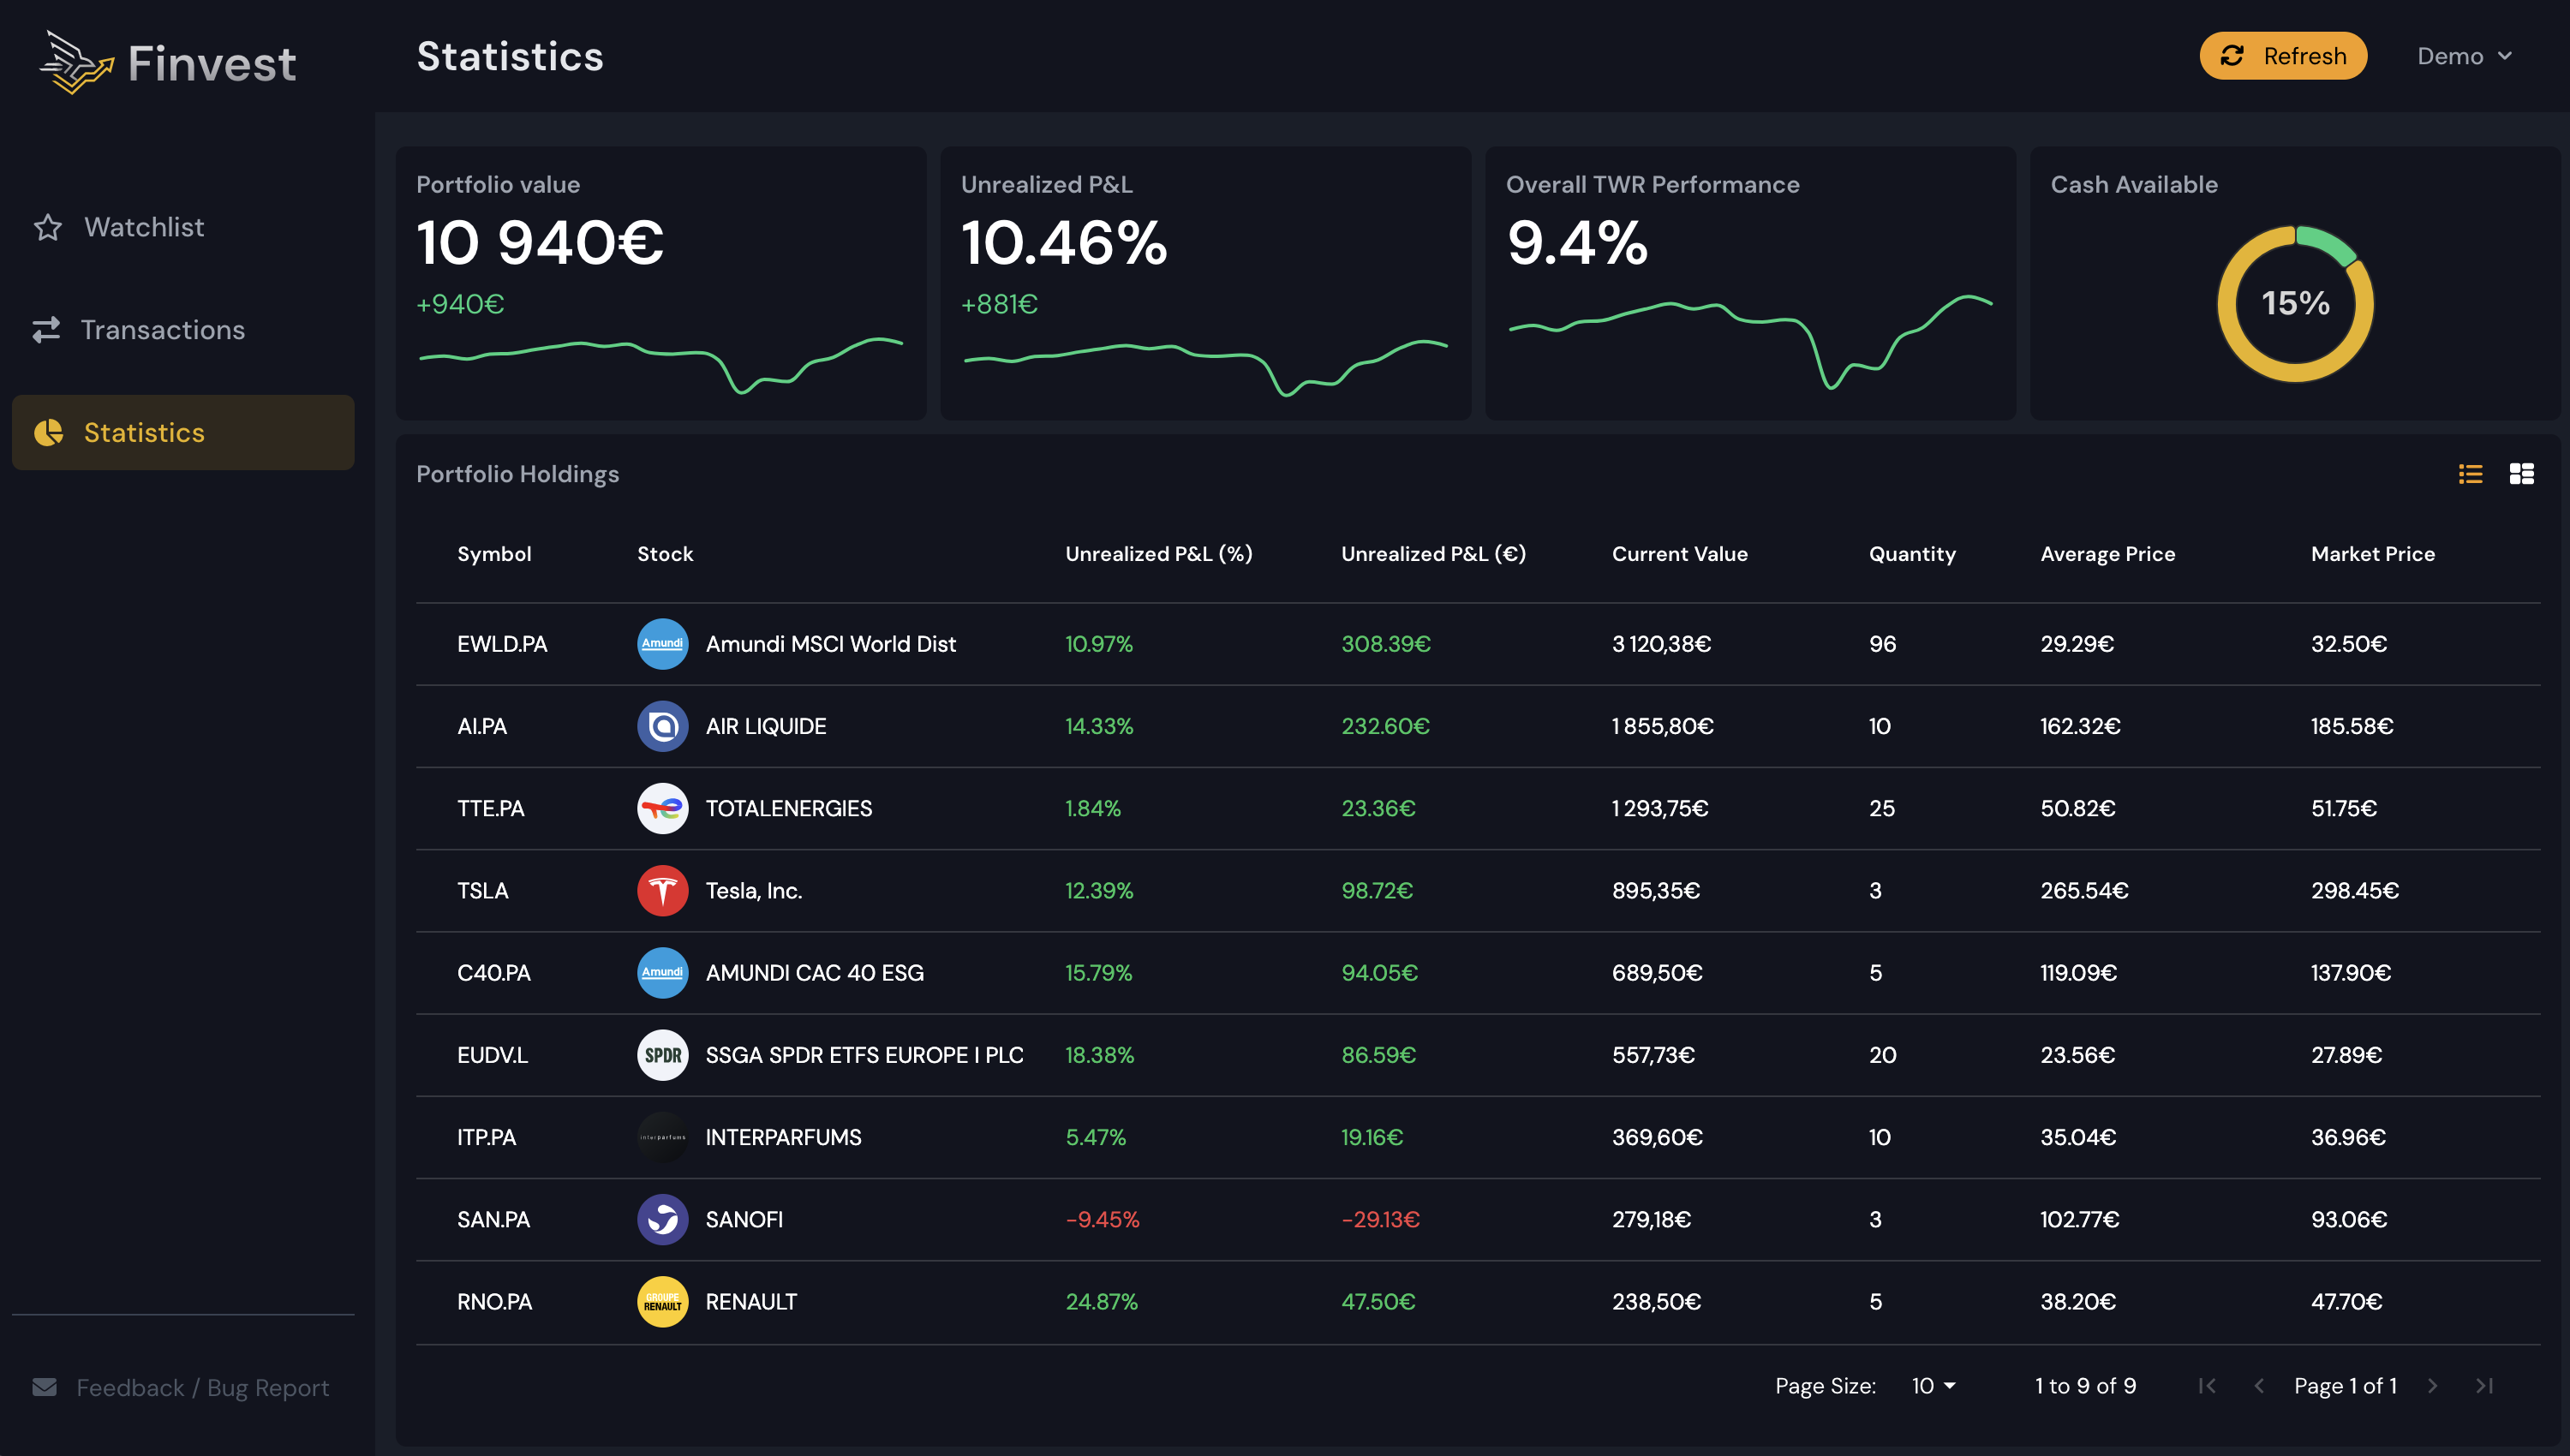2570x1456 pixels.
Task: Click the Portfolio Holdings heading
Action: coord(518,474)
